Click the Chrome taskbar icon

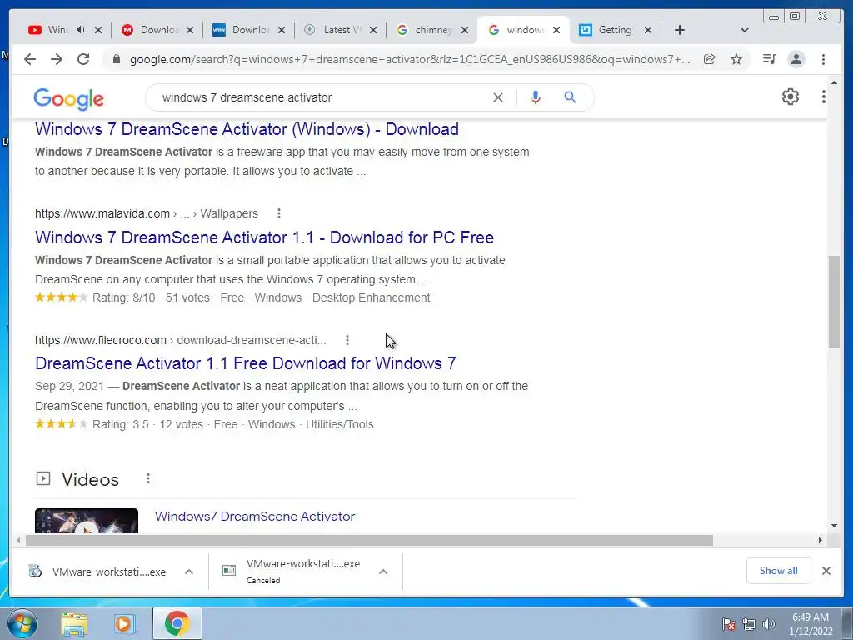point(177,623)
